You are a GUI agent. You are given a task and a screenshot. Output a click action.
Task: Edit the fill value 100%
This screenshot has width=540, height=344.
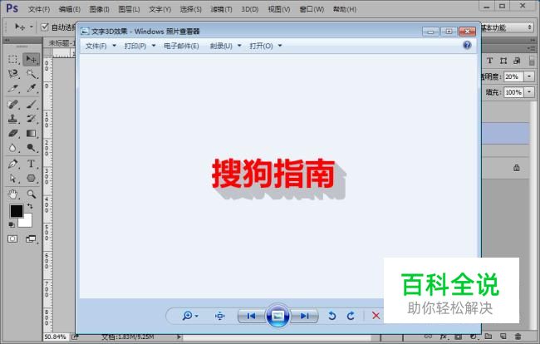point(513,92)
